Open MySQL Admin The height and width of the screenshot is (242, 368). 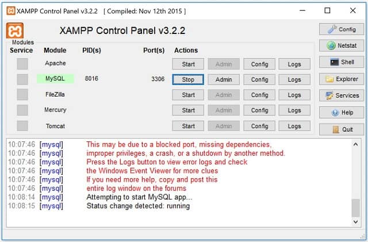click(x=224, y=79)
